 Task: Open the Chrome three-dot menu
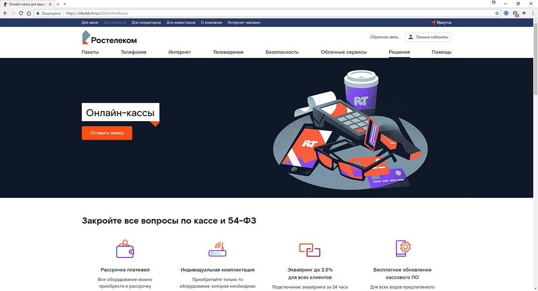[x=533, y=13]
